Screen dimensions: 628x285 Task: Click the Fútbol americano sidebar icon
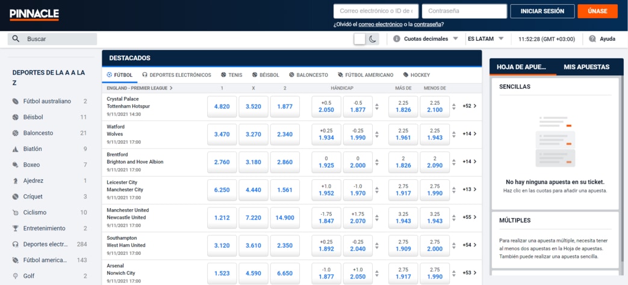pyautogui.click(x=16, y=260)
